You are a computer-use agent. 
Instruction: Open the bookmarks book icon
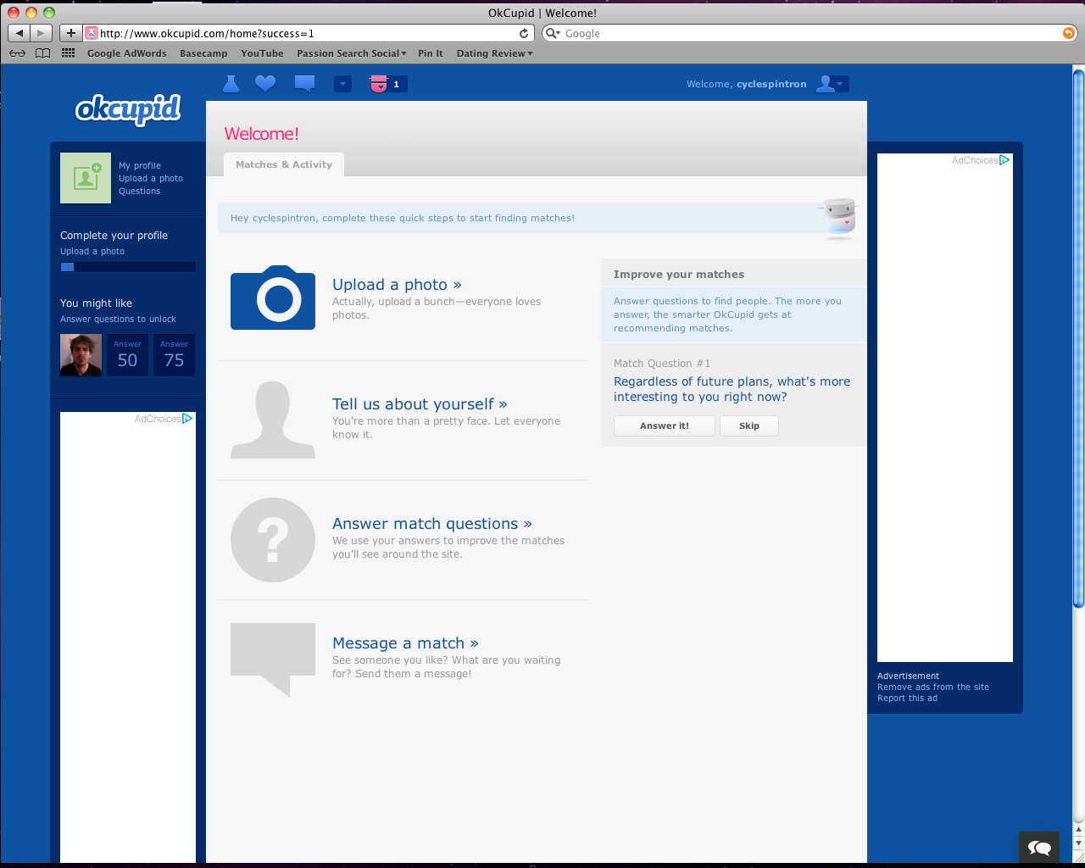tap(42, 53)
